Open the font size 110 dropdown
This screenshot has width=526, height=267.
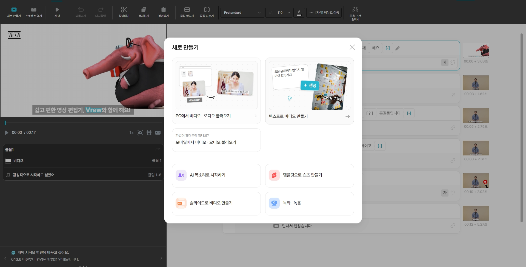(x=279, y=13)
